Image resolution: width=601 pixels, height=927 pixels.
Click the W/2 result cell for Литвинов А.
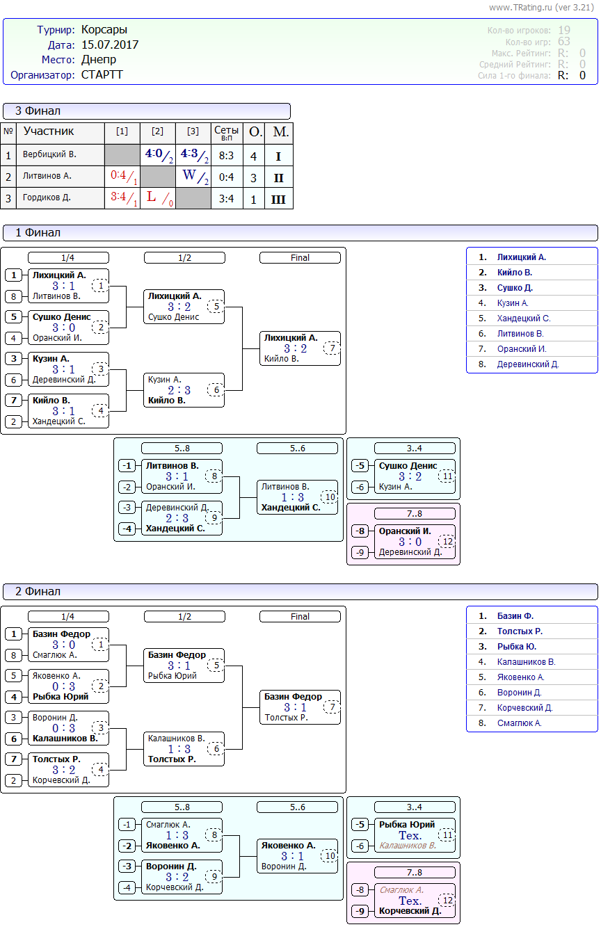pyautogui.click(x=193, y=176)
